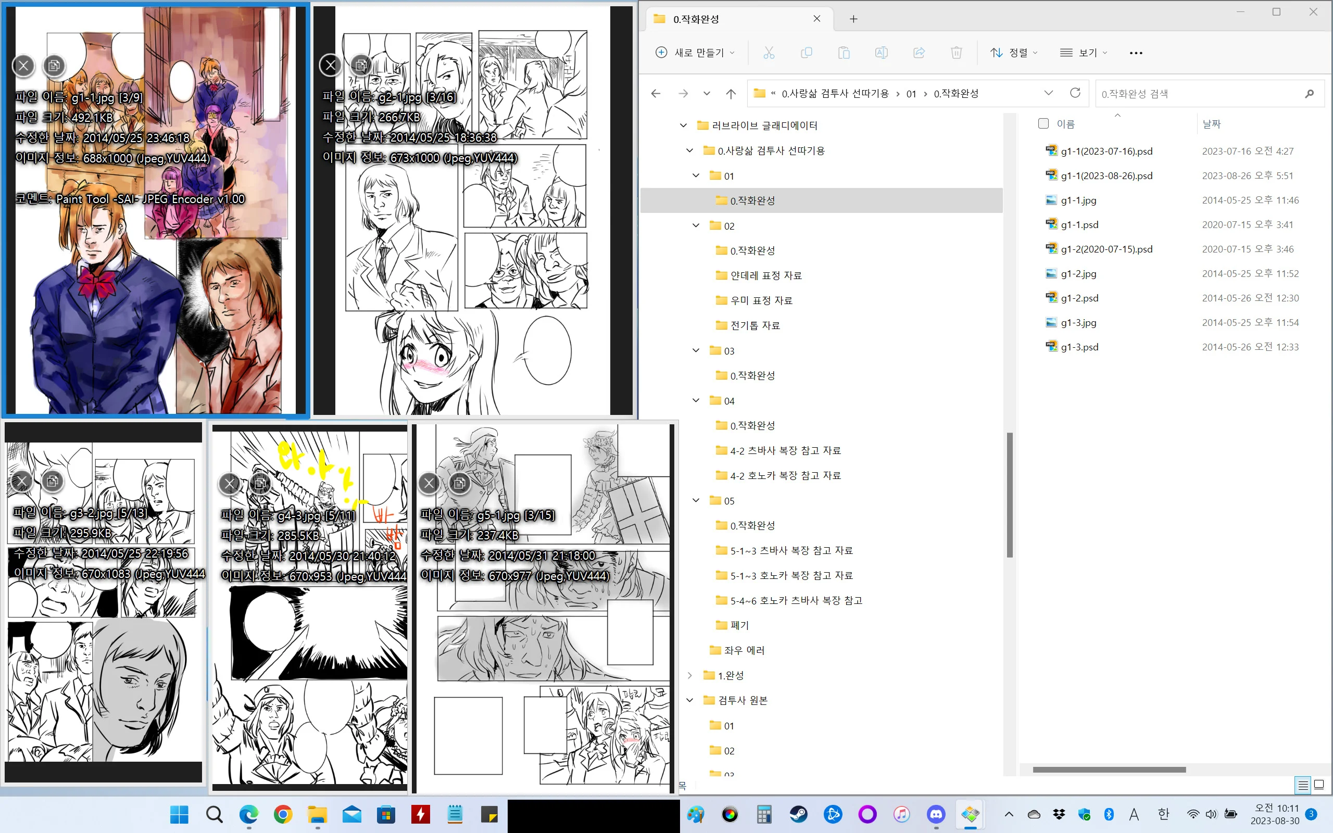
Task: Close the g4-3.jpg viewer with X icon
Action: (x=230, y=484)
